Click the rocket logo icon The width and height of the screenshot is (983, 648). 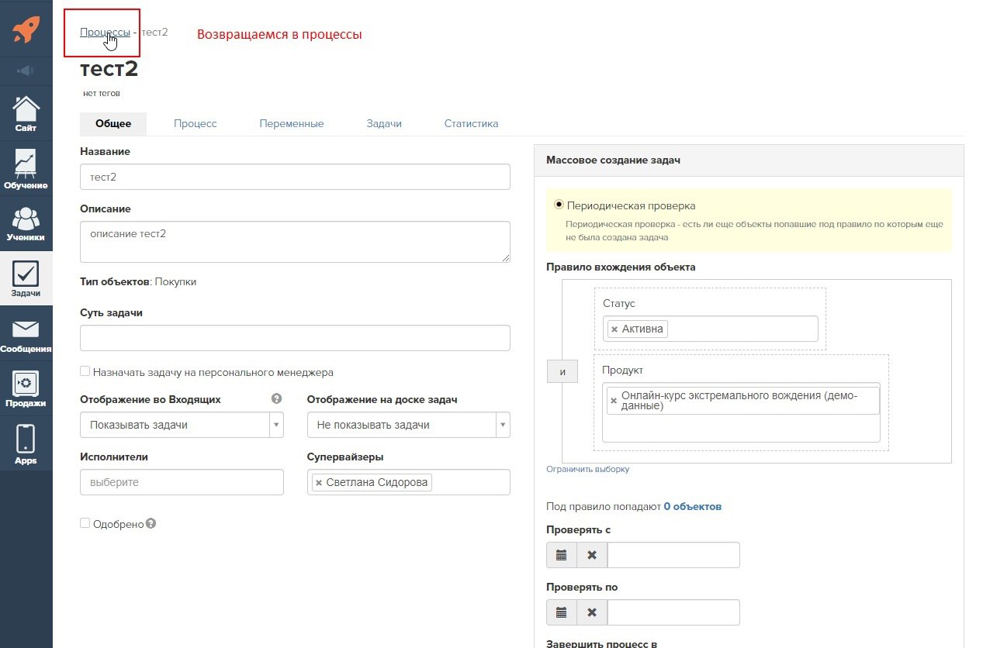26,29
